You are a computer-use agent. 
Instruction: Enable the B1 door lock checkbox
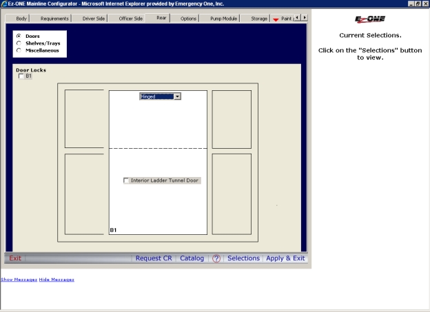click(21, 76)
